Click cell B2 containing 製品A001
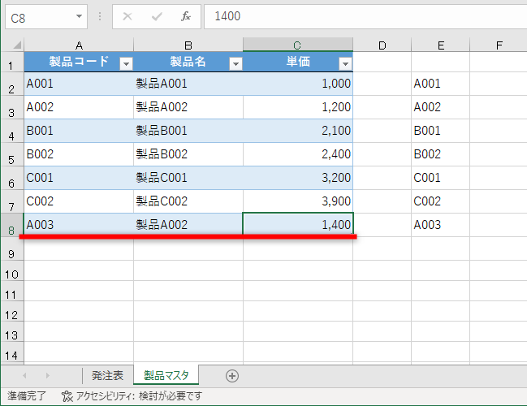The height and width of the screenshot is (406, 527). [x=188, y=84]
